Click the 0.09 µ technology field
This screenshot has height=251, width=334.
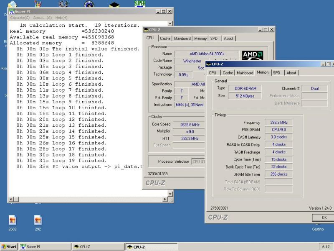pyautogui.click(x=184, y=75)
